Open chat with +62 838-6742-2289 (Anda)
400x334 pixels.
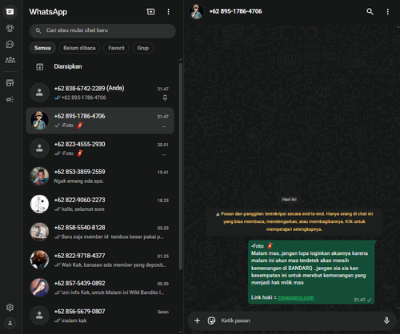point(100,93)
